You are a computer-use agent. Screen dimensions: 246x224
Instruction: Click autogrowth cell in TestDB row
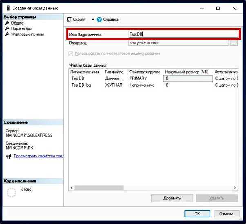coord(226,78)
